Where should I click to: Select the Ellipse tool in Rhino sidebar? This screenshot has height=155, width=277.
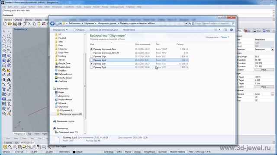9,41
